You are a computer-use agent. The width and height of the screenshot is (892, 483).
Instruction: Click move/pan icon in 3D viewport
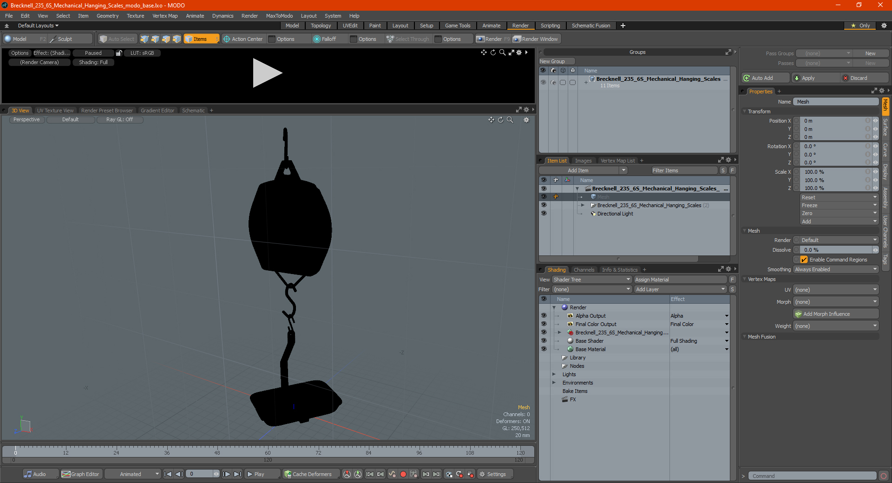[x=491, y=120]
